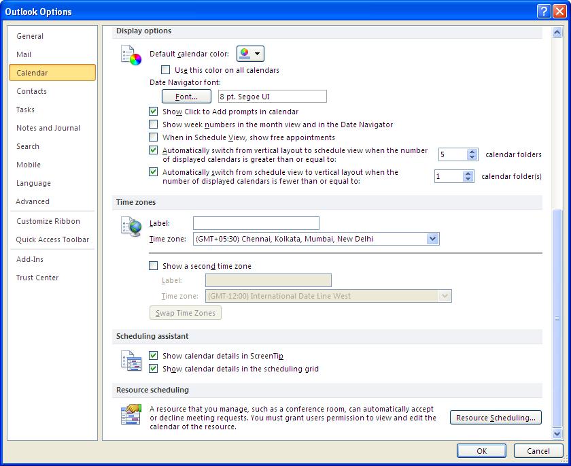Click the scrollbar down arrow
571x466 pixels.
pos(557,433)
